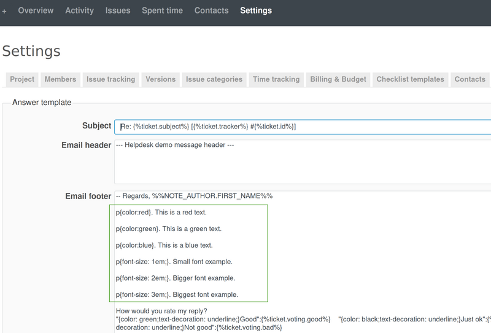Open the Overview menu item
Viewport: 491px width, 333px height.
click(x=36, y=10)
